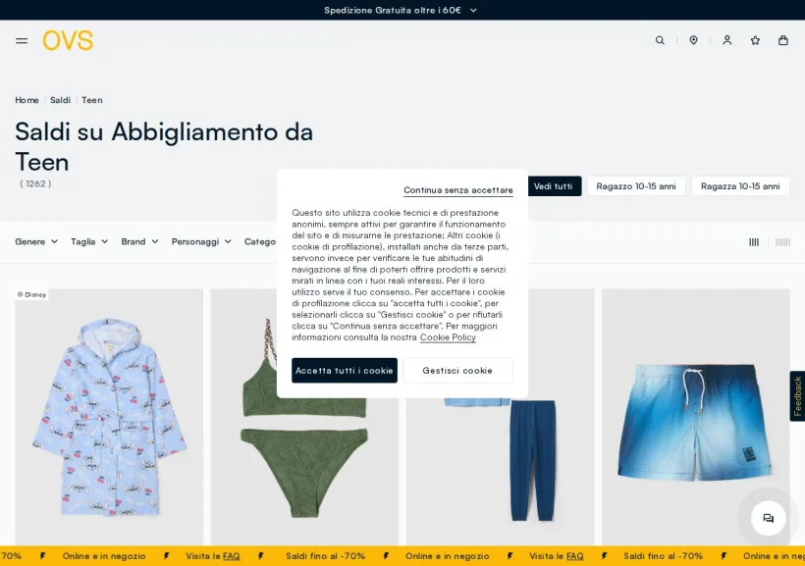Go to Teen breadcrumb
The image size is (805, 566).
(x=92, y=100)
